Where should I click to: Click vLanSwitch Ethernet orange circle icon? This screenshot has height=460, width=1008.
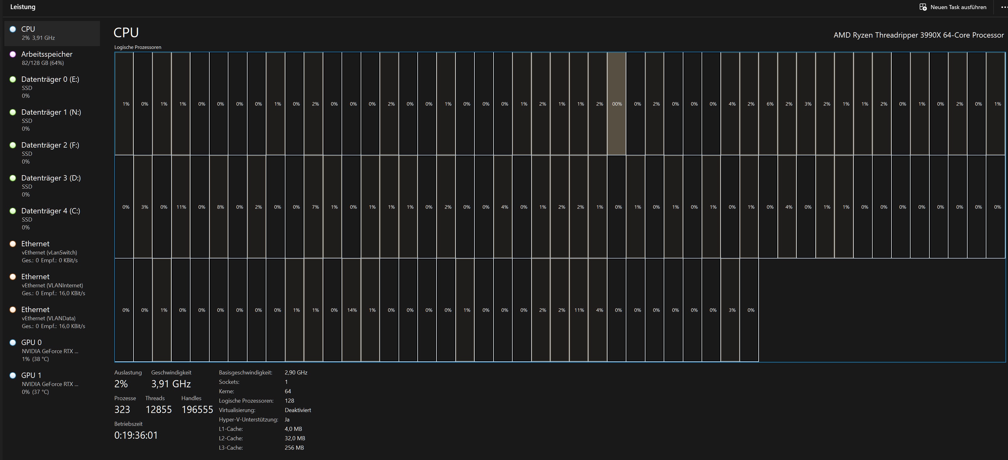click(13, 244)
